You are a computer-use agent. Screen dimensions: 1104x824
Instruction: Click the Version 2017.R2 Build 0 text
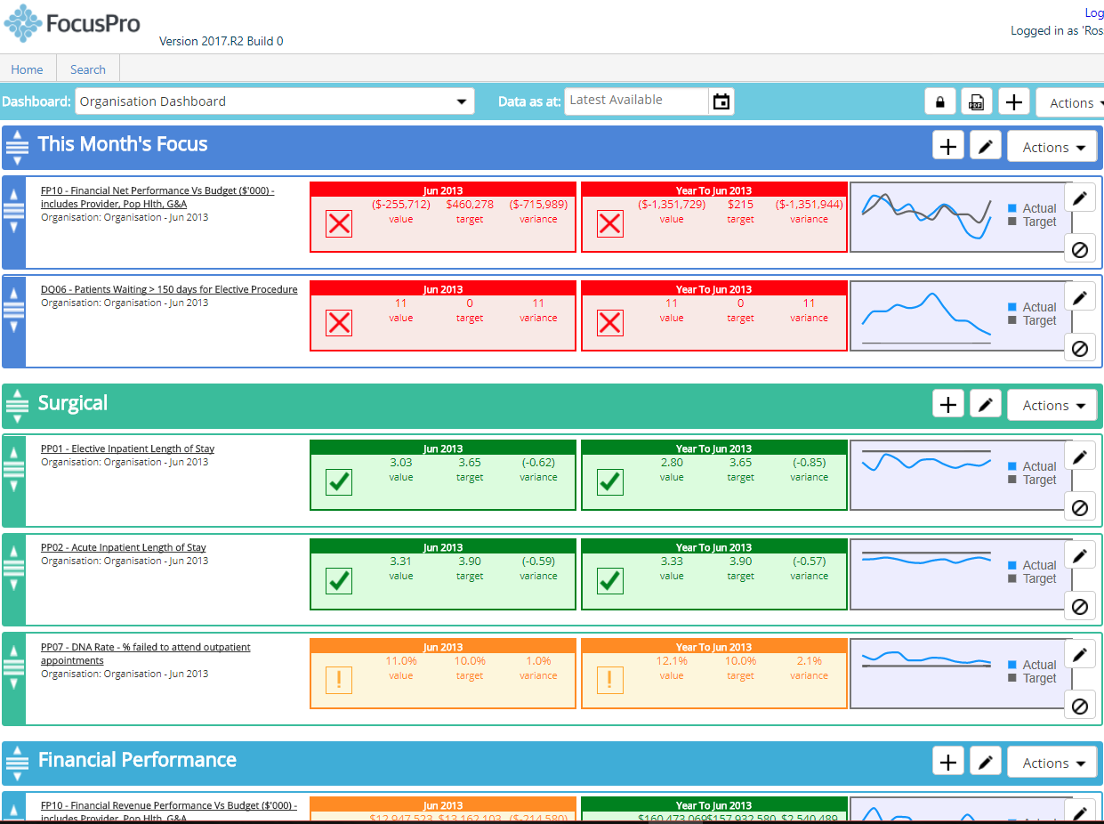221,41
